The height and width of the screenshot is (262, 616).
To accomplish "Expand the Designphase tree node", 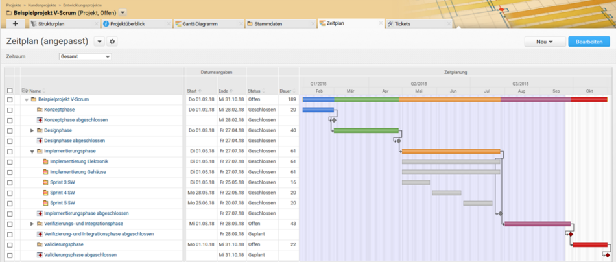I will (32, 130).
